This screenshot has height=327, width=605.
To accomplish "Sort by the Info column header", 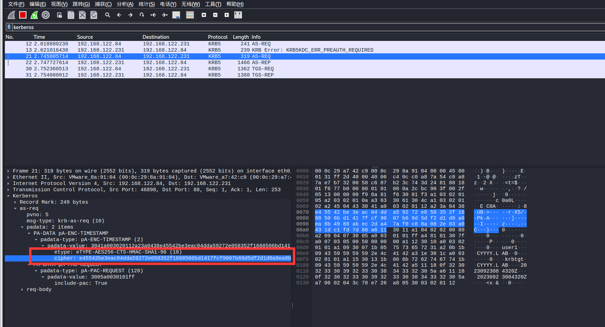I will click(x=427, y=37).
